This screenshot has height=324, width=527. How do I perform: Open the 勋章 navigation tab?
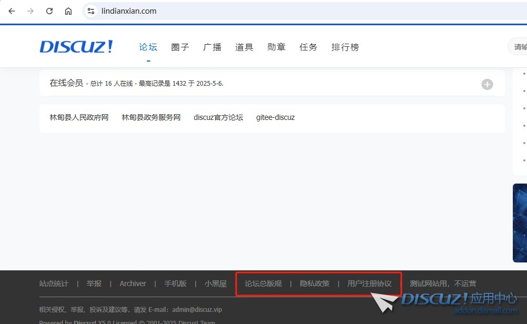click(276, 47)
